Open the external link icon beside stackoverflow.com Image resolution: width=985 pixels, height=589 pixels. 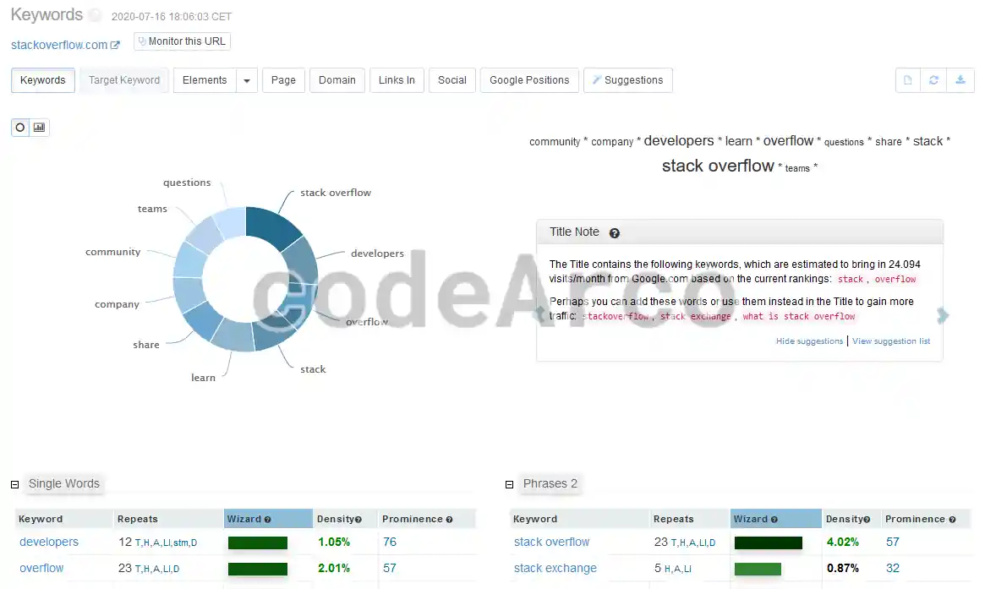115,46
